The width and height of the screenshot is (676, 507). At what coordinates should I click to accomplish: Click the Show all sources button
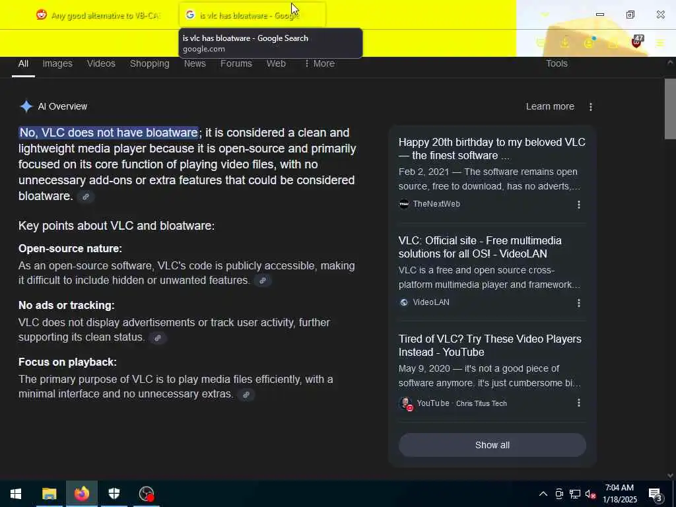pos(492,445)
